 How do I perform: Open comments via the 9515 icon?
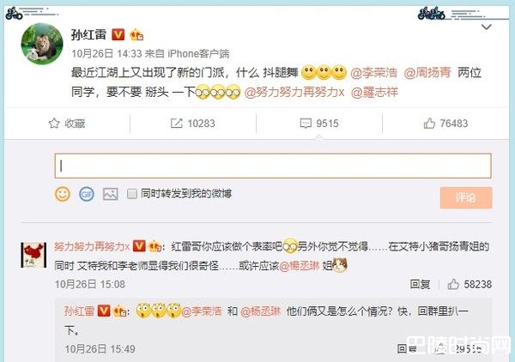point(306,124)
